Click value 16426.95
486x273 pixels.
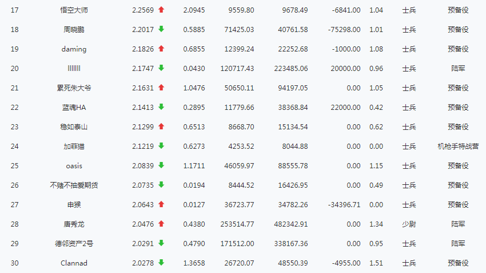click(293, 185)
